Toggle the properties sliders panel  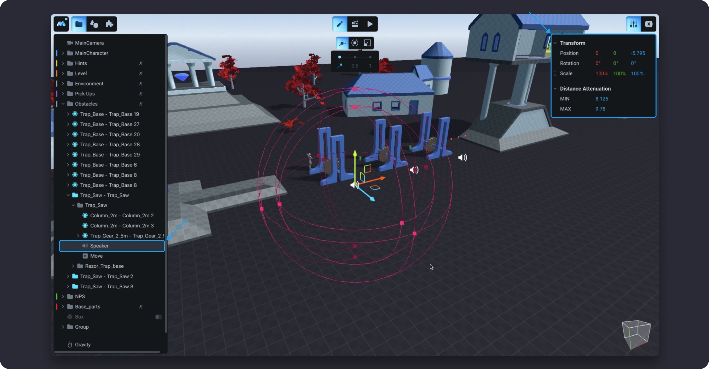pos(633,24)
